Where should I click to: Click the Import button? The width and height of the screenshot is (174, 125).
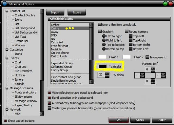[x=55, y=12]
